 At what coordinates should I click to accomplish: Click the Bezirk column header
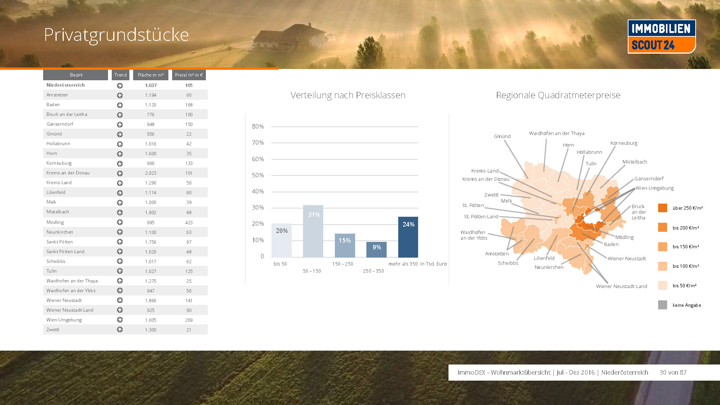[76, 75]
